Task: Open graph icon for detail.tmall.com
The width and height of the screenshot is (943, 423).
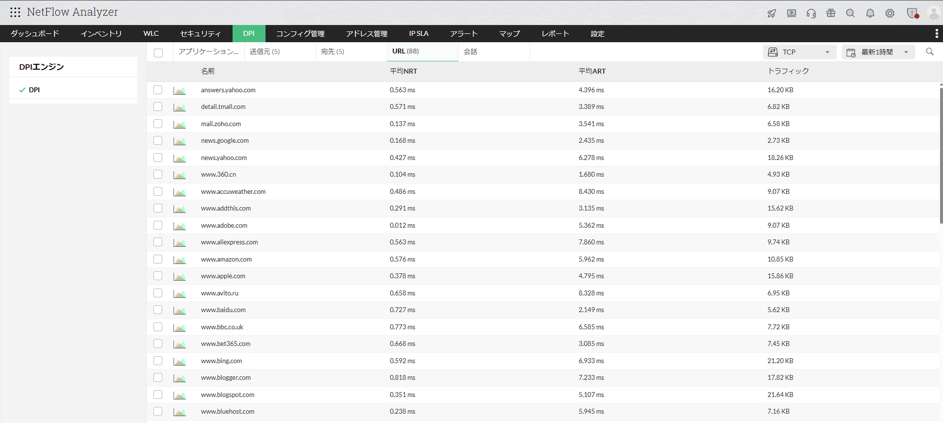Action: click(179, 107)
